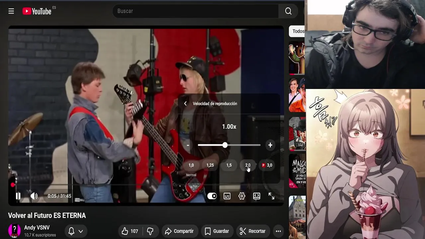Go to YouTube home via logo
This screenshot has height=239, width=425.
pos(37,11)
